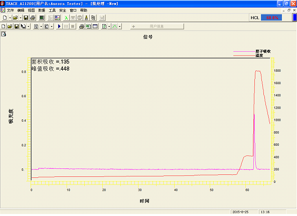Expand the arrow next to the S icon
Image resolution: width=297 pixels, height=216 pixels.
pos(41,26)
